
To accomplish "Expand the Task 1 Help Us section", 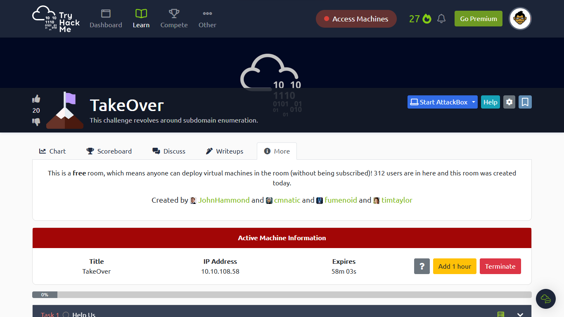I will tap(520, 314).
